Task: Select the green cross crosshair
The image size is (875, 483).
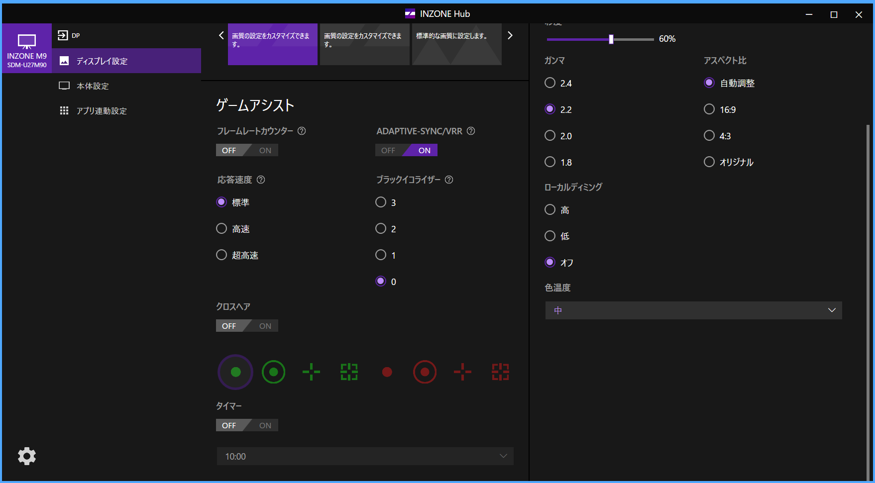Action: click(x=311, y=372)
